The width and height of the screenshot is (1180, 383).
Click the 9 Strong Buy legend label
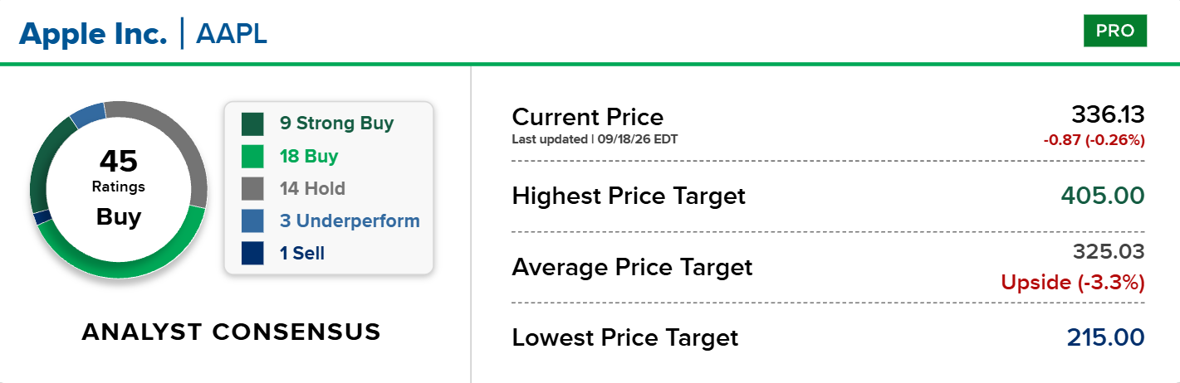pos(336,124)
